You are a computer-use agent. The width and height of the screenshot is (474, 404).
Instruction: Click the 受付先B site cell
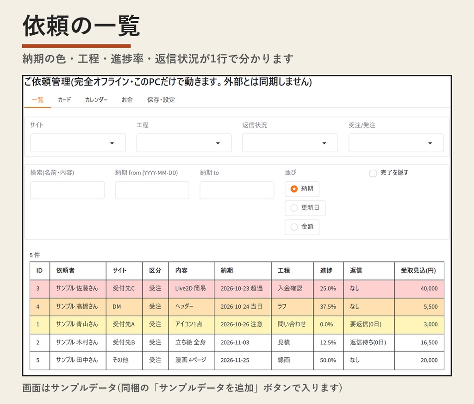124,342
